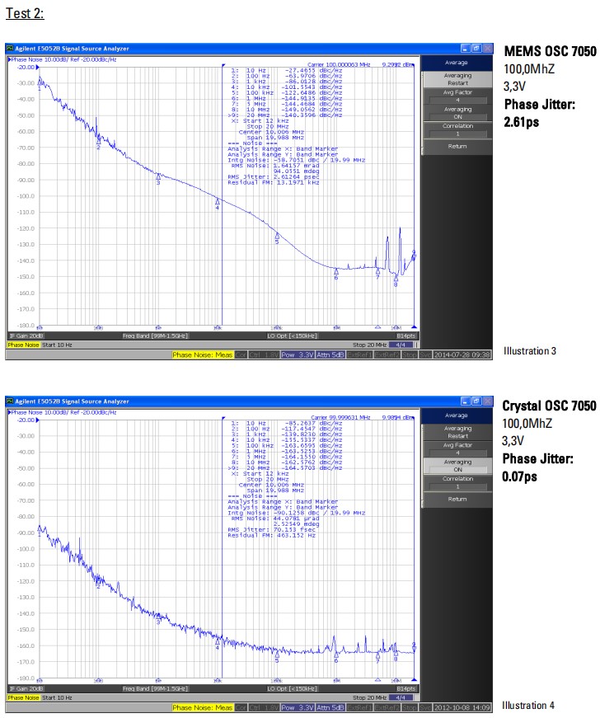This screenshot has width=600, height=718.
Task: Toggle Averaging ON in the Crystal analyzer window
Action: click(458, 466)
